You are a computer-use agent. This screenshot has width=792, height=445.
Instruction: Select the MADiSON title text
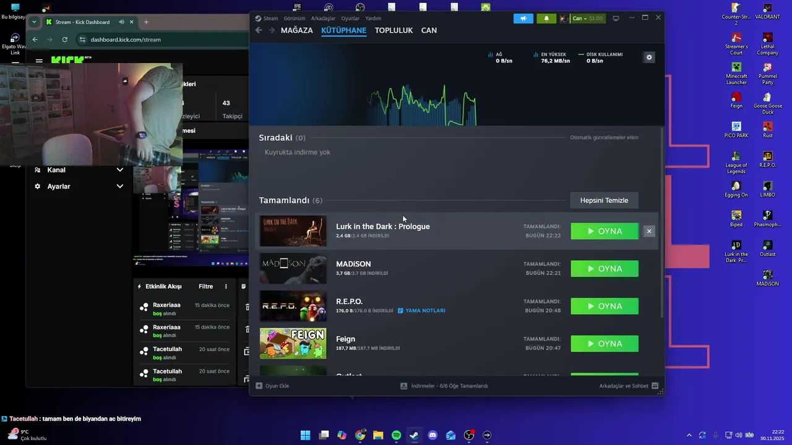(x=353, y=264)
